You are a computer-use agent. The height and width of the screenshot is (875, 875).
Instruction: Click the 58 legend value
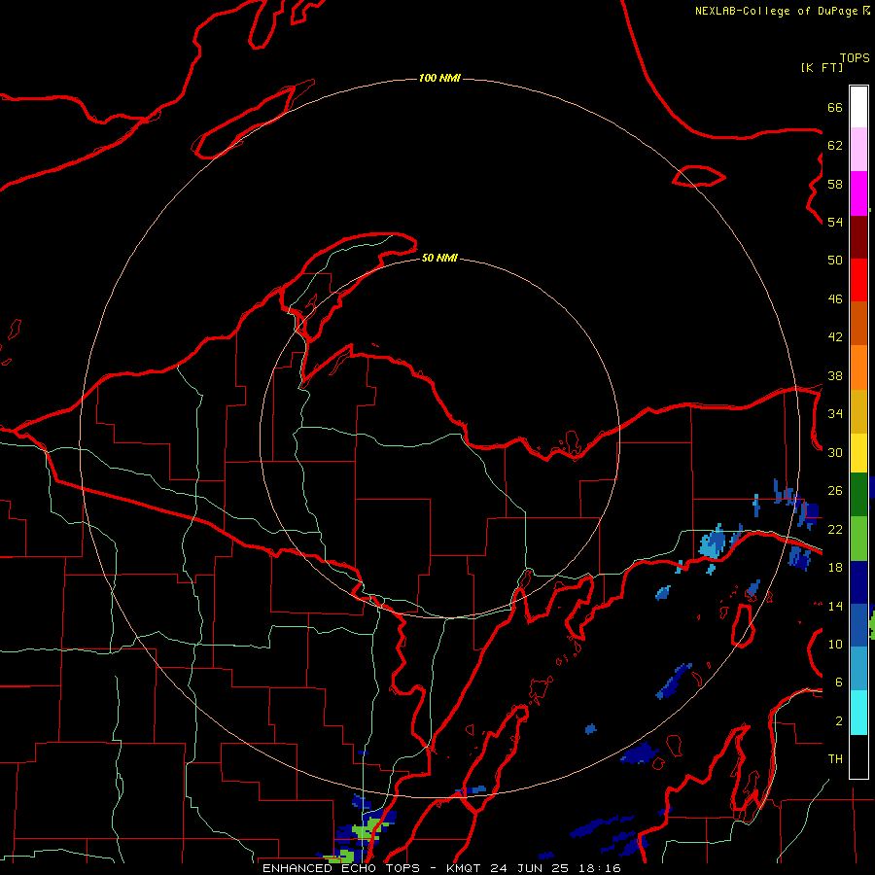835,184
